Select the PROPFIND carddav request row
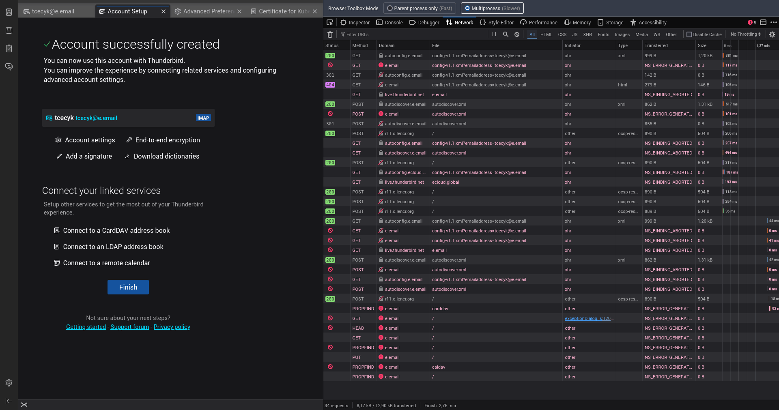This screenshot has width=779, height=410. (x=551, y=309)
